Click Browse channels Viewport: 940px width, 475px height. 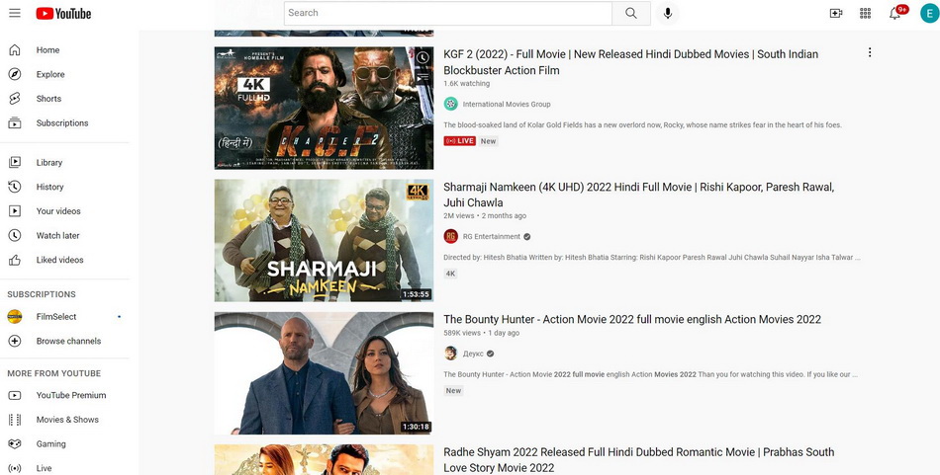point(68,341)
